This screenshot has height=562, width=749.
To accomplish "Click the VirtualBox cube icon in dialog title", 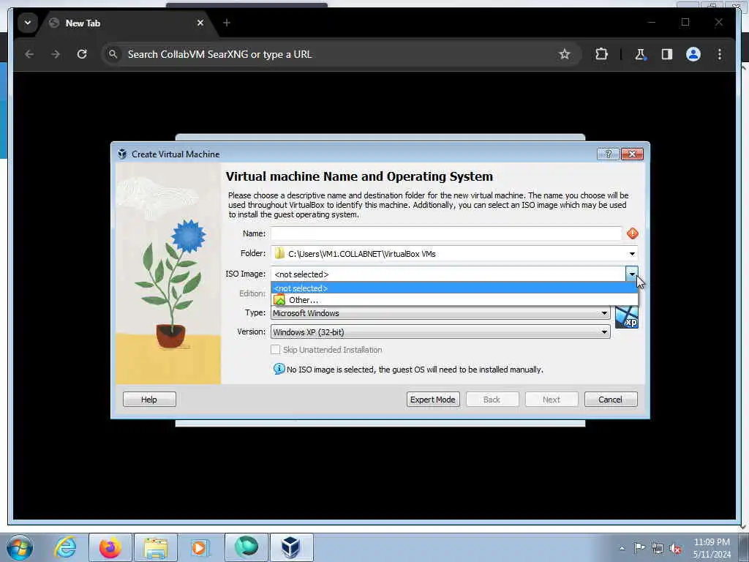I will pyautogui.click(x=122, y=154).
